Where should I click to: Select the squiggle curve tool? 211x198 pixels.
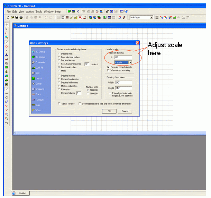[7, 94]
